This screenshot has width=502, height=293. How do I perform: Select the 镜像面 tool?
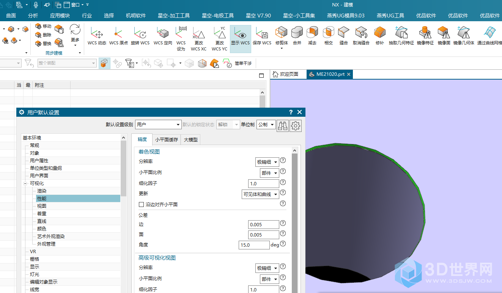coord(444,36)
